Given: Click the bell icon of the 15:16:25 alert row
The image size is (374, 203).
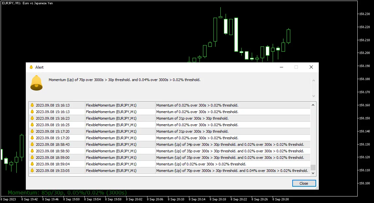Looking at the screenshot, I should tap(32, 125).
